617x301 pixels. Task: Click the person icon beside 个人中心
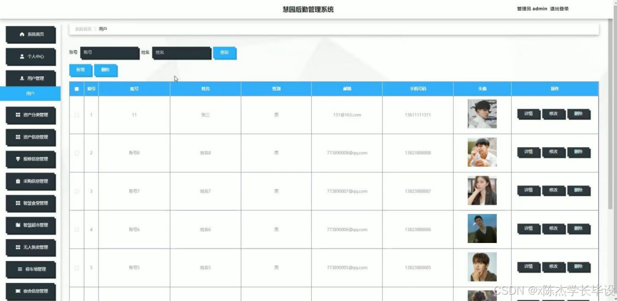(x=22, y=56)
